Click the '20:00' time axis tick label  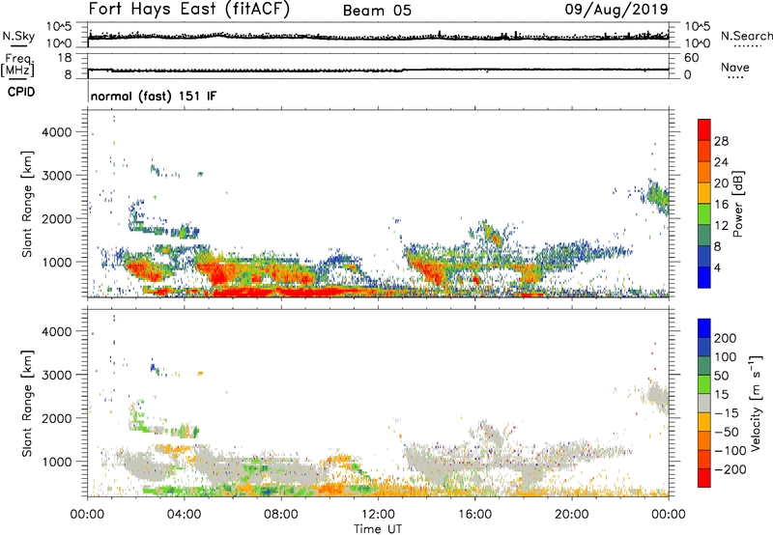571,515
